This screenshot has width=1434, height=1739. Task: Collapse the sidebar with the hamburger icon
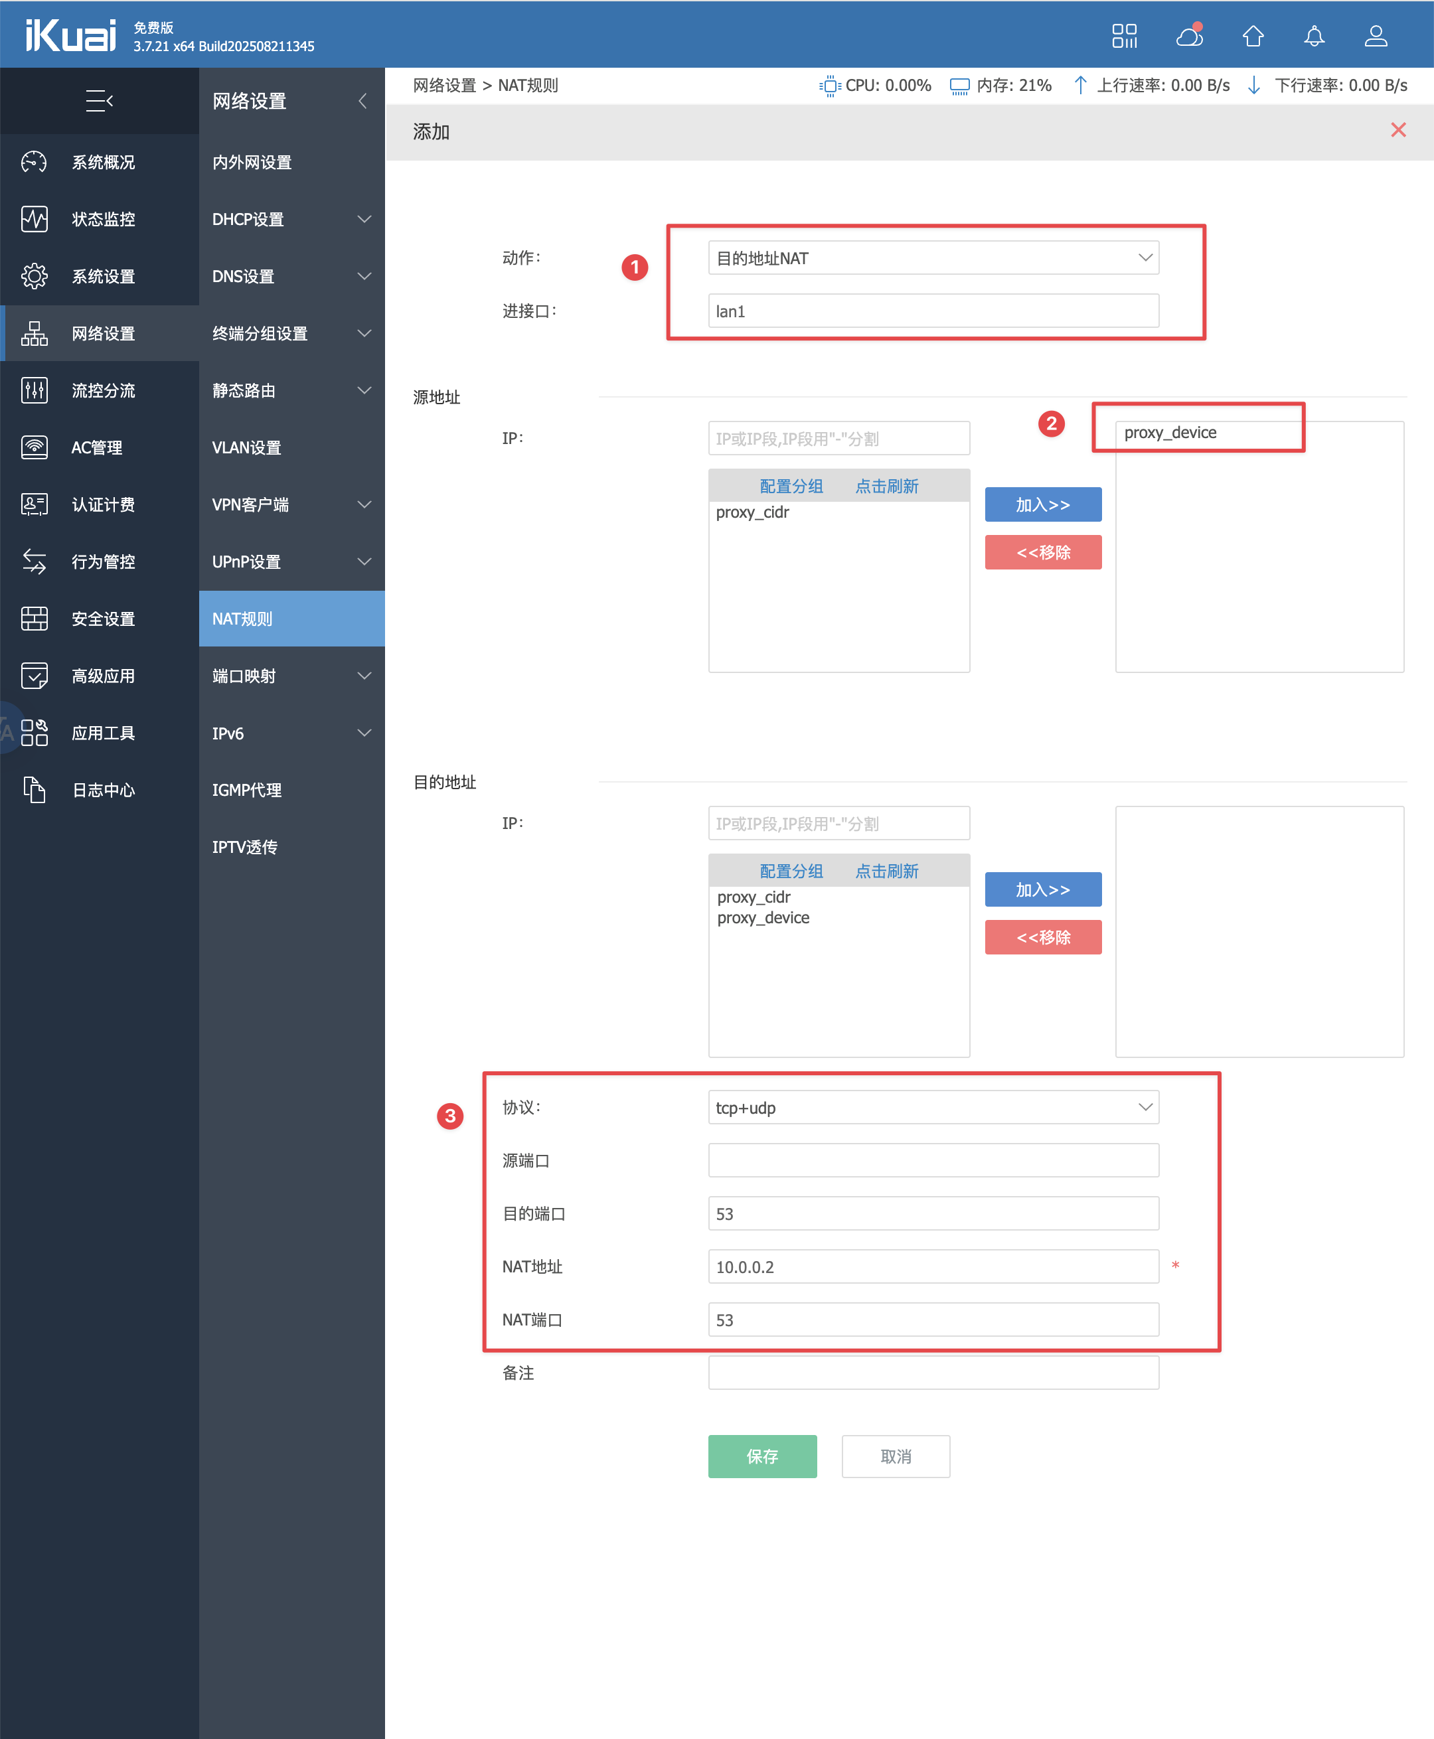[99, 101]
